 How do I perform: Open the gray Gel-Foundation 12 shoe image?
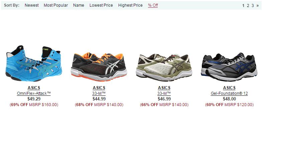click(x=229, y=67)
